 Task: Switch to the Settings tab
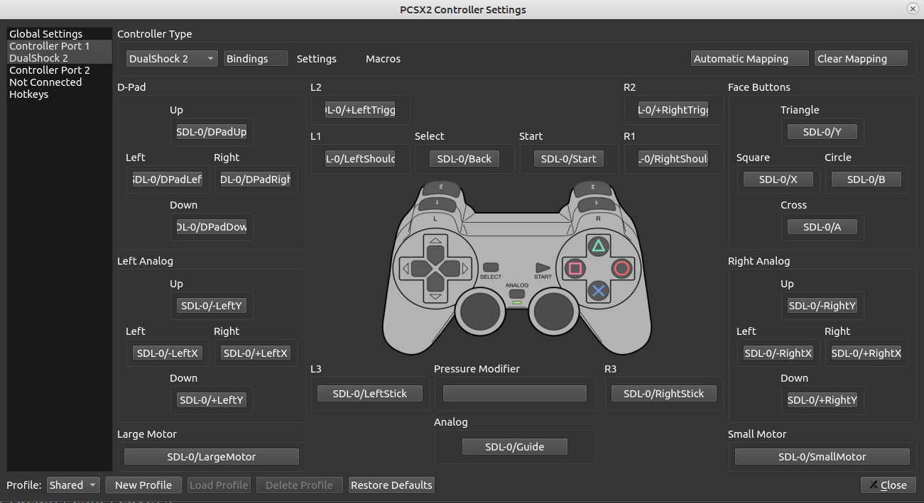click(317, 59)
